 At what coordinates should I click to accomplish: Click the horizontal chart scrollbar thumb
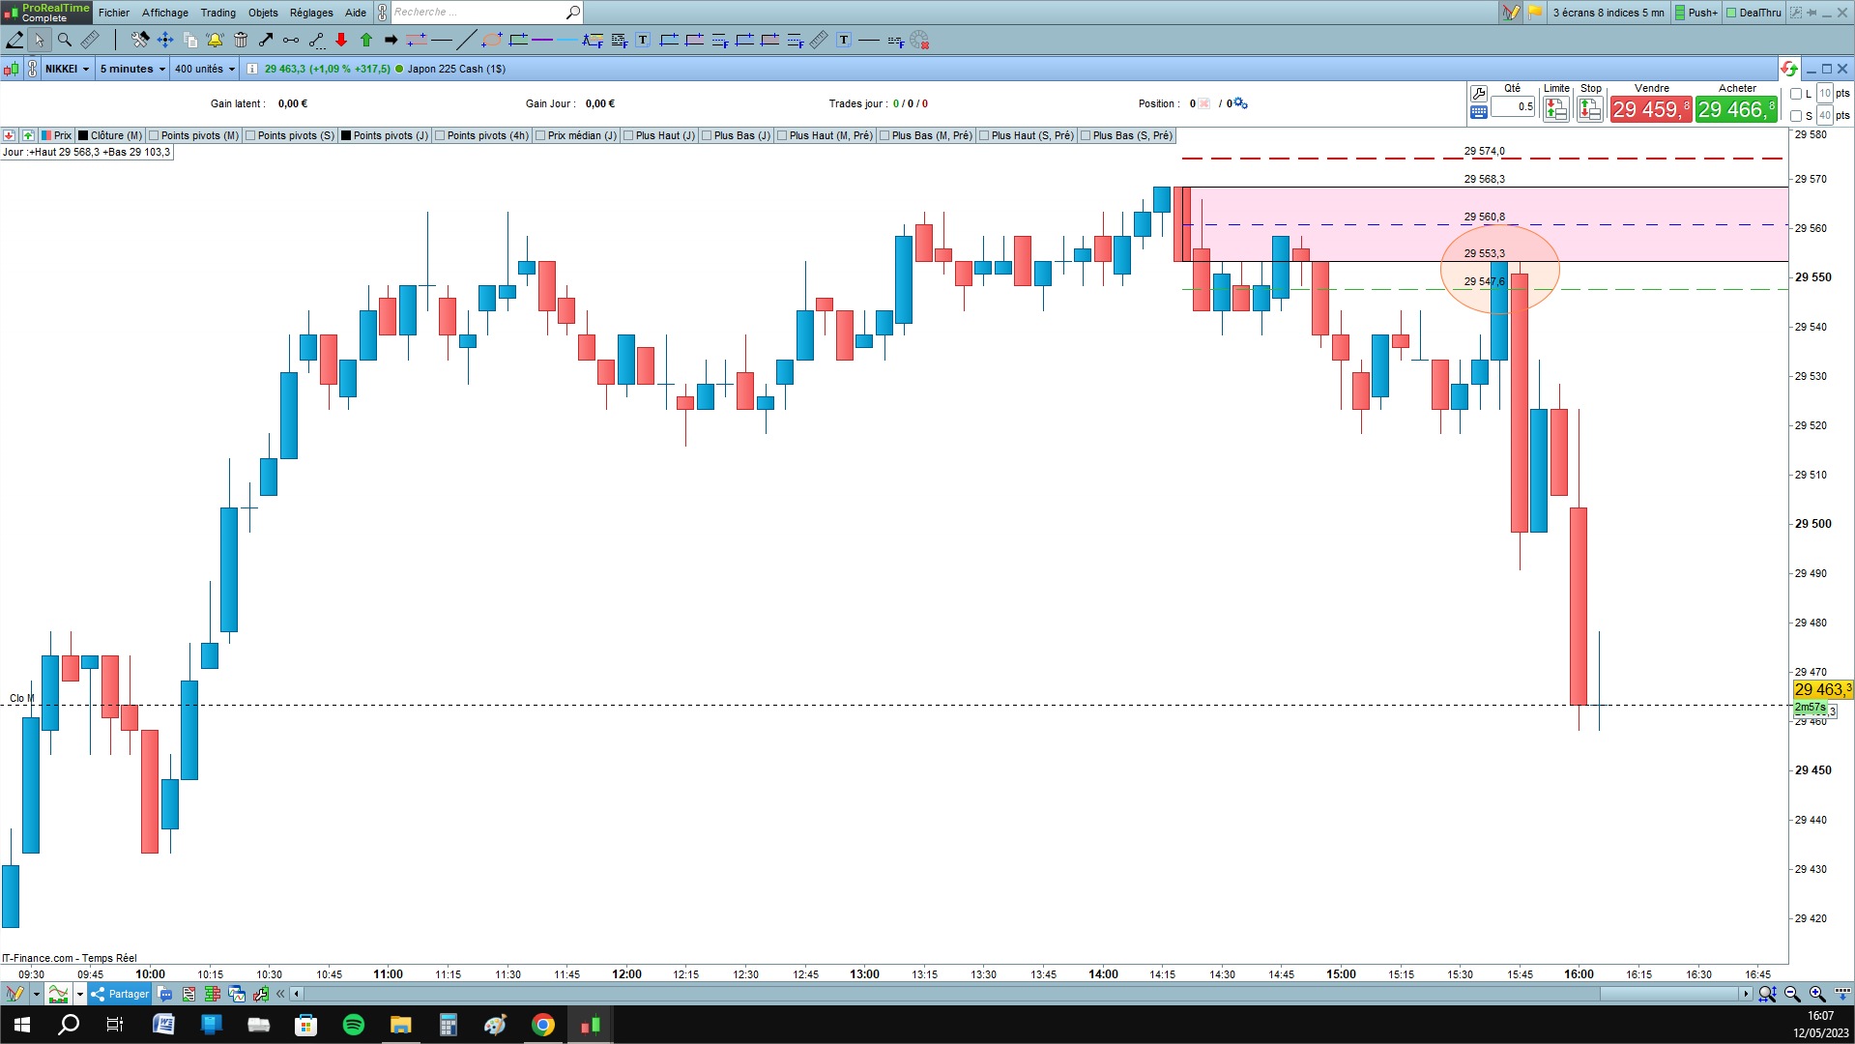click(x=1669, y=994)
